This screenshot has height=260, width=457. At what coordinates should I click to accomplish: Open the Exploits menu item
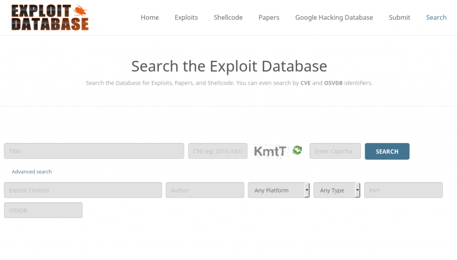(186, 17)
